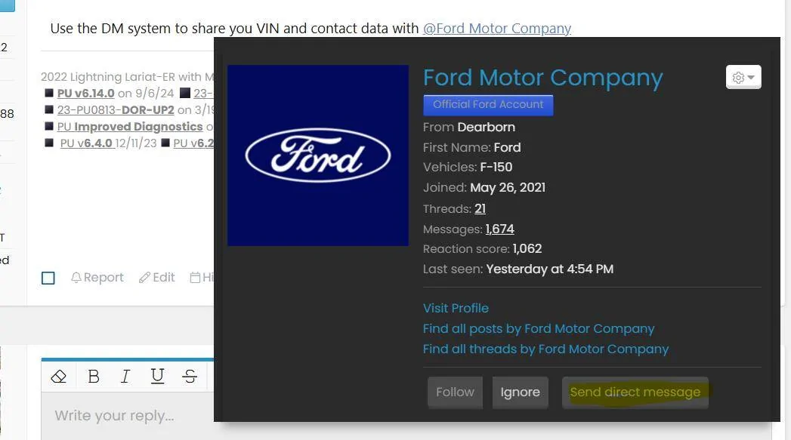Open the gear settings dropdown

point(743,77)
